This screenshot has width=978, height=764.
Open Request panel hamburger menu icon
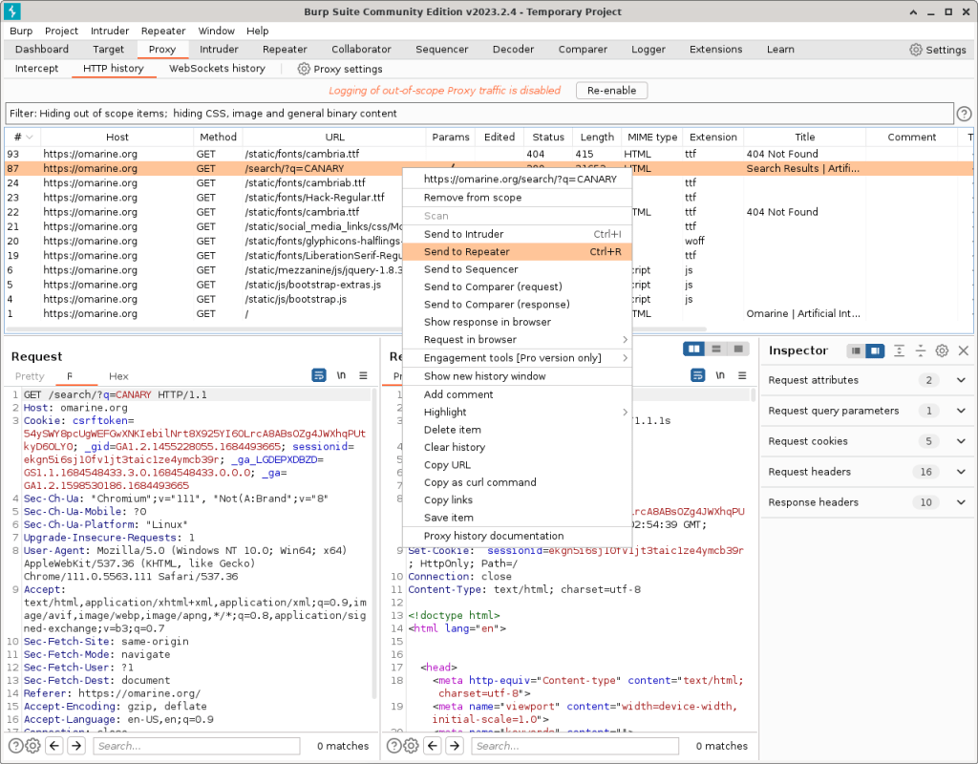pos(364,376)
